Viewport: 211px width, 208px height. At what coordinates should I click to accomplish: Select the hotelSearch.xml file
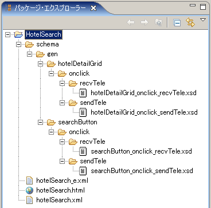[60, 200]
